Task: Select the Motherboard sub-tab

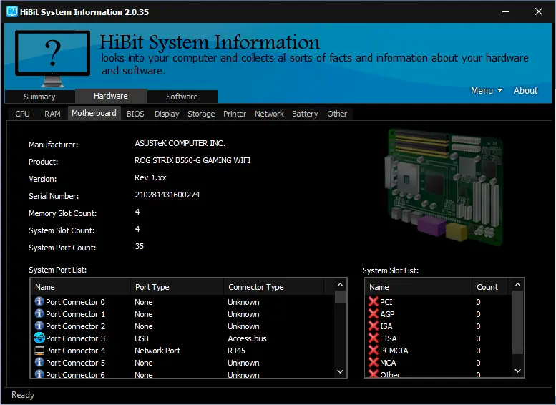Action: pos(94,113)
